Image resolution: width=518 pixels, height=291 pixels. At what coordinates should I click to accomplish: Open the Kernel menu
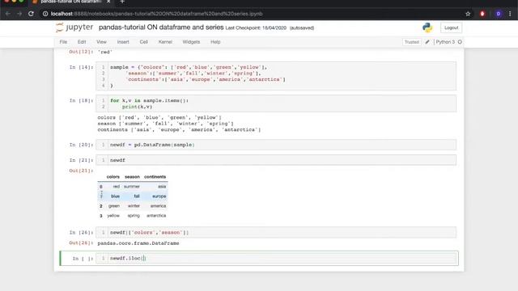(x=165, y=42)
